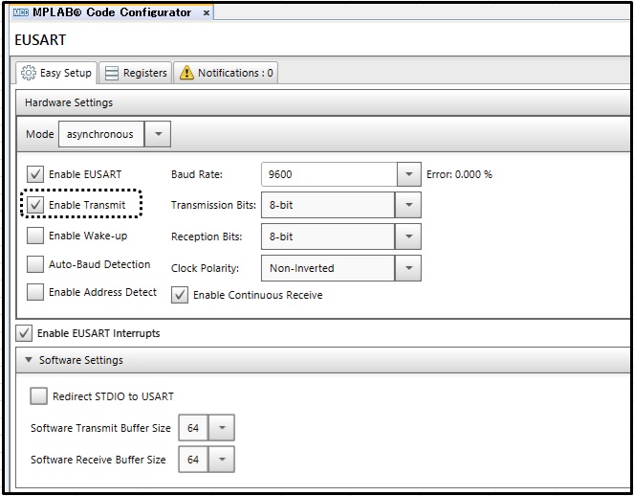Screen dimensions: 634x496
Task: Check Redirect STDIO to USART box
Action: click(38, 396)
